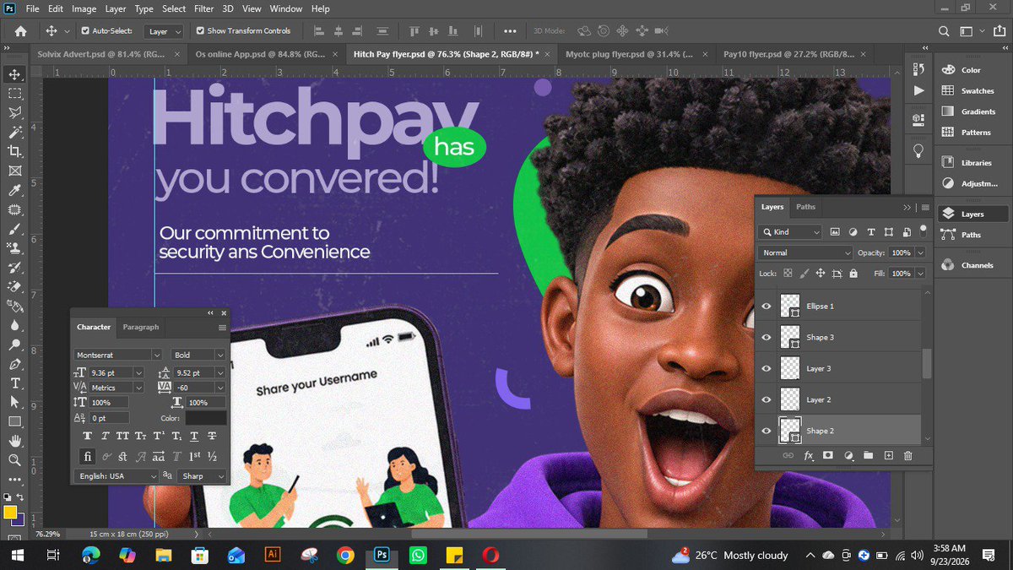Open the English: USA language dropdown
Image resolution: width=1013 pixels, height=570 pixels.
click(116, 476)
